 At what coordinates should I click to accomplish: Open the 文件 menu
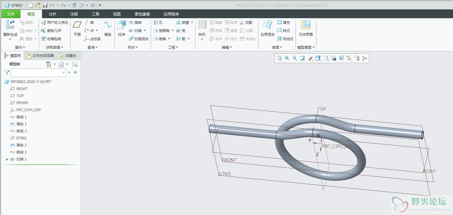click(x=11, y=14)
